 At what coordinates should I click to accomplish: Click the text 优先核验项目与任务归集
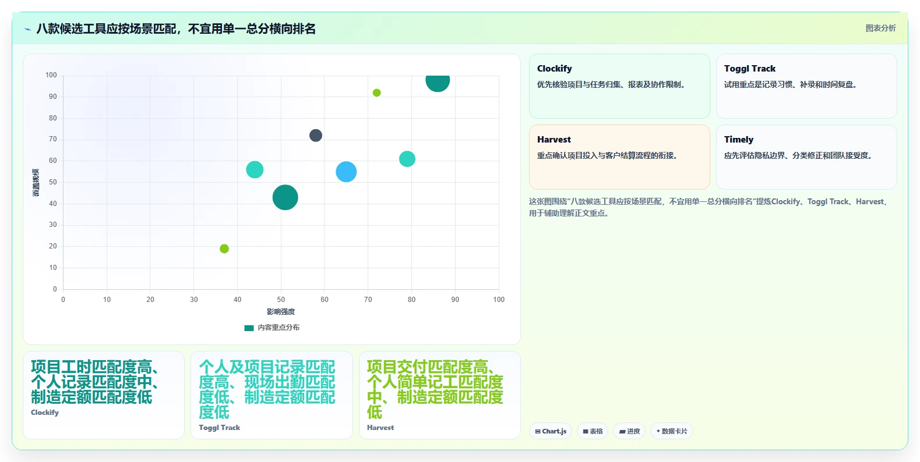point(612,84)
